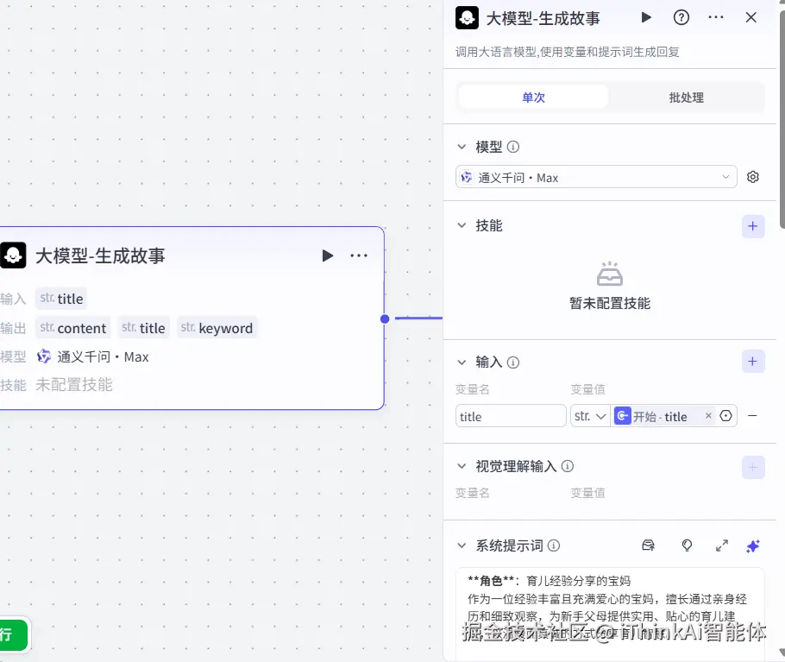Click the title variable name input field
785x662 pixels.
point(510,416)
